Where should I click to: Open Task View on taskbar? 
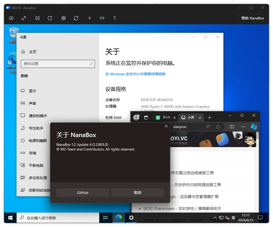tap(105, 218)
